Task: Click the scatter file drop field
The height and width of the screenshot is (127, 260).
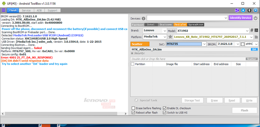Action: point(188,59)
